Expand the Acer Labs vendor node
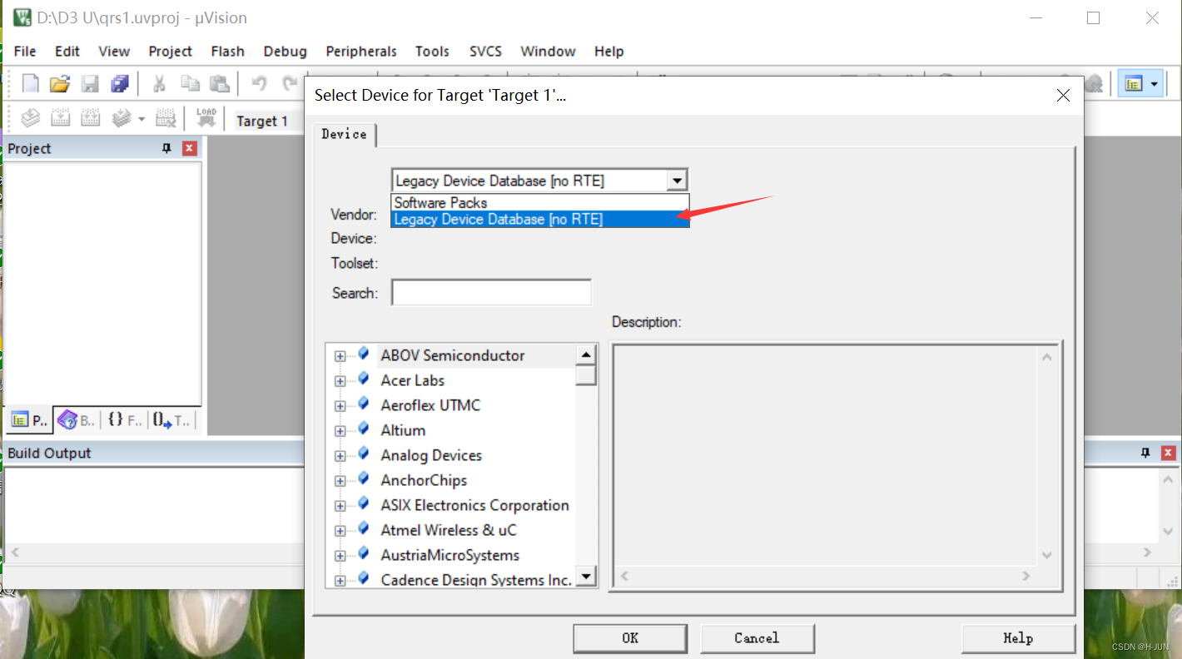Image resolution: width=1182 pixels, height=659 pixels. coord(340,381)
